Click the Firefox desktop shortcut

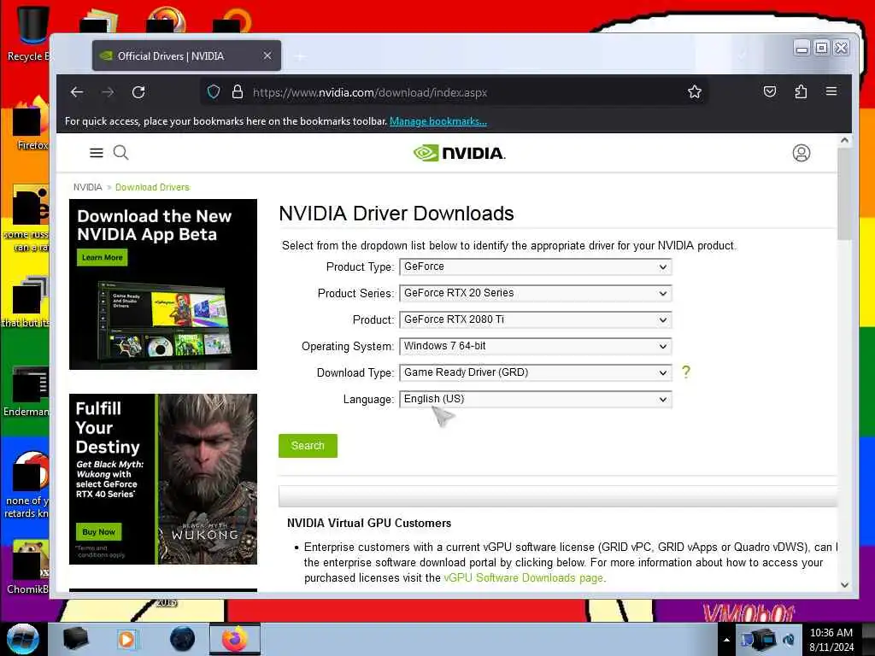29,124
